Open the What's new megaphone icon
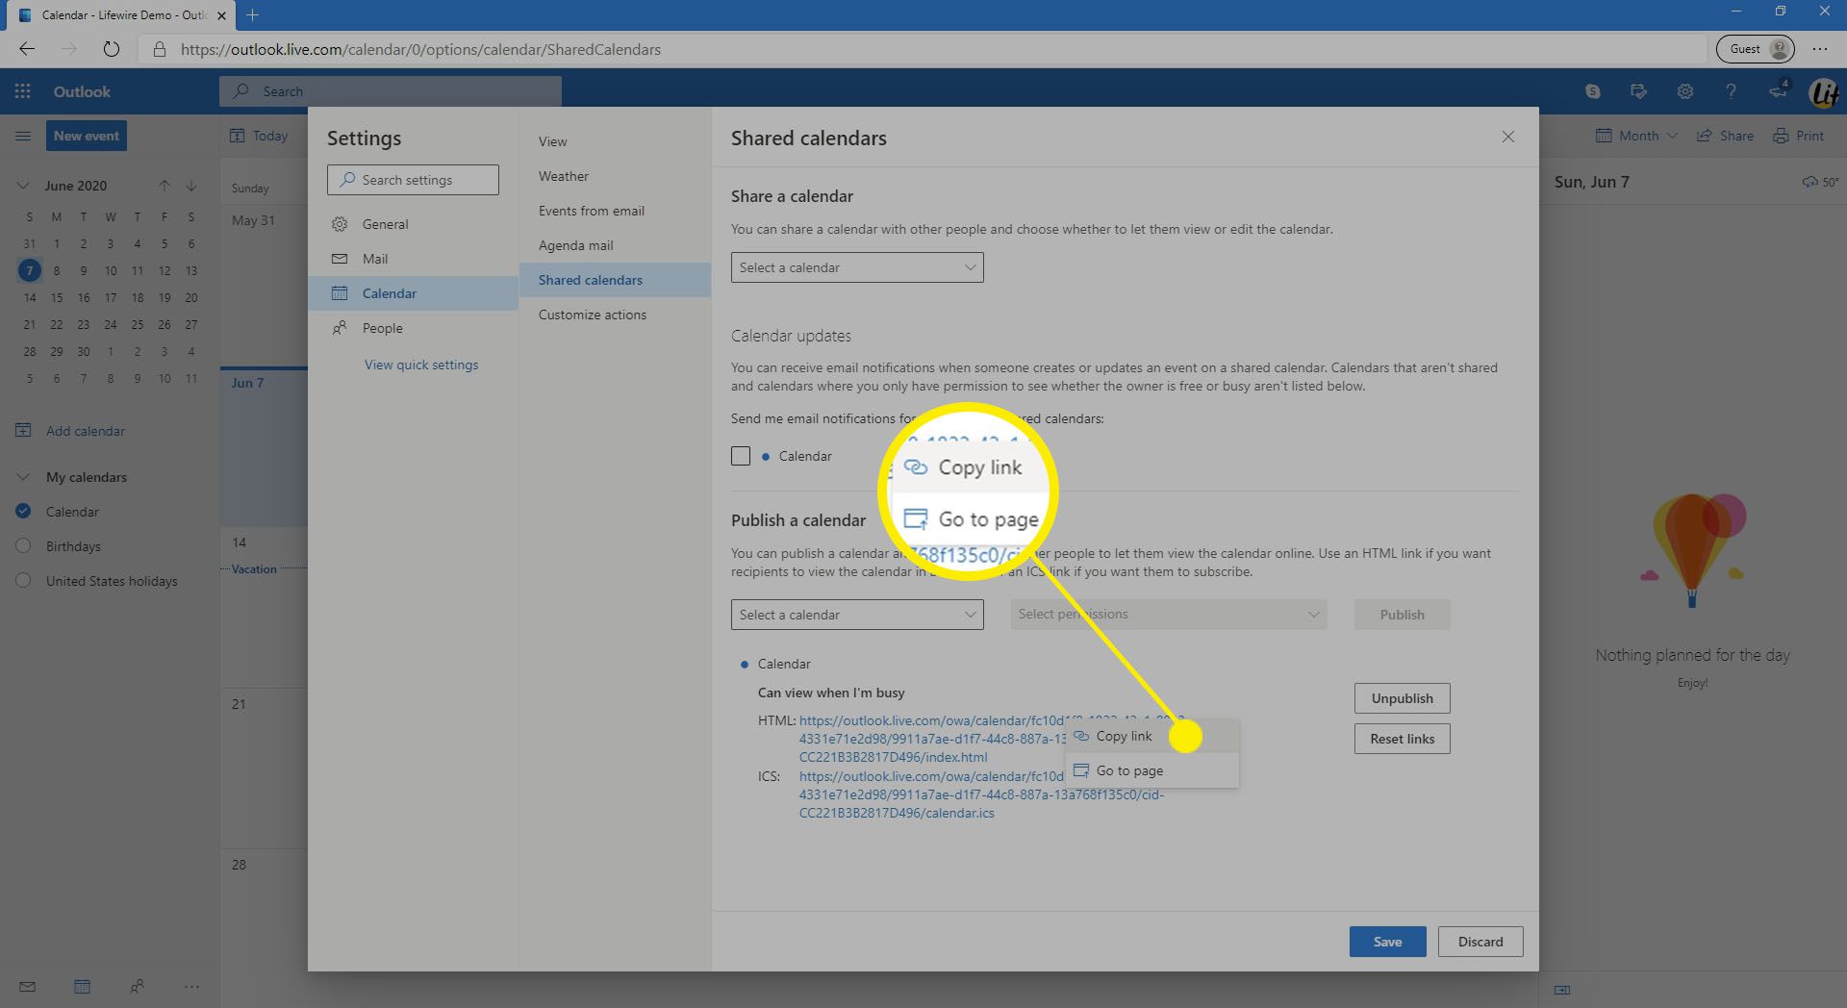Image resolution: width=1847 pixels, height=1008 pixels. [x=1777, y=91]
